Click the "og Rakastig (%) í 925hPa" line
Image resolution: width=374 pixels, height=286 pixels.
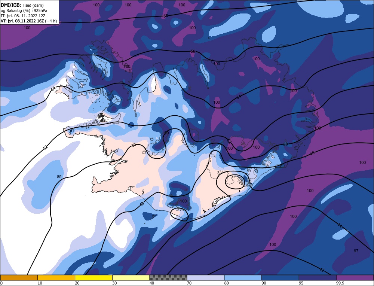(24, 10)
